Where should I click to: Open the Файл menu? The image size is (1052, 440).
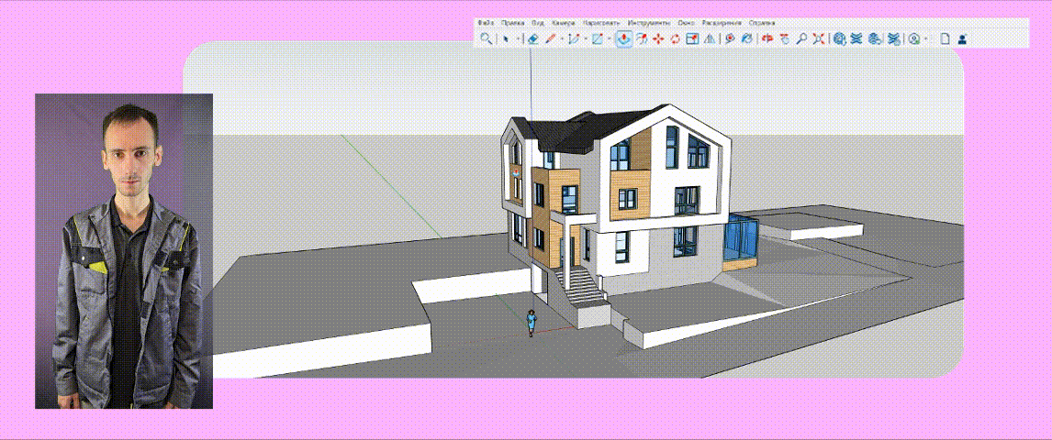tap(486, 22)
